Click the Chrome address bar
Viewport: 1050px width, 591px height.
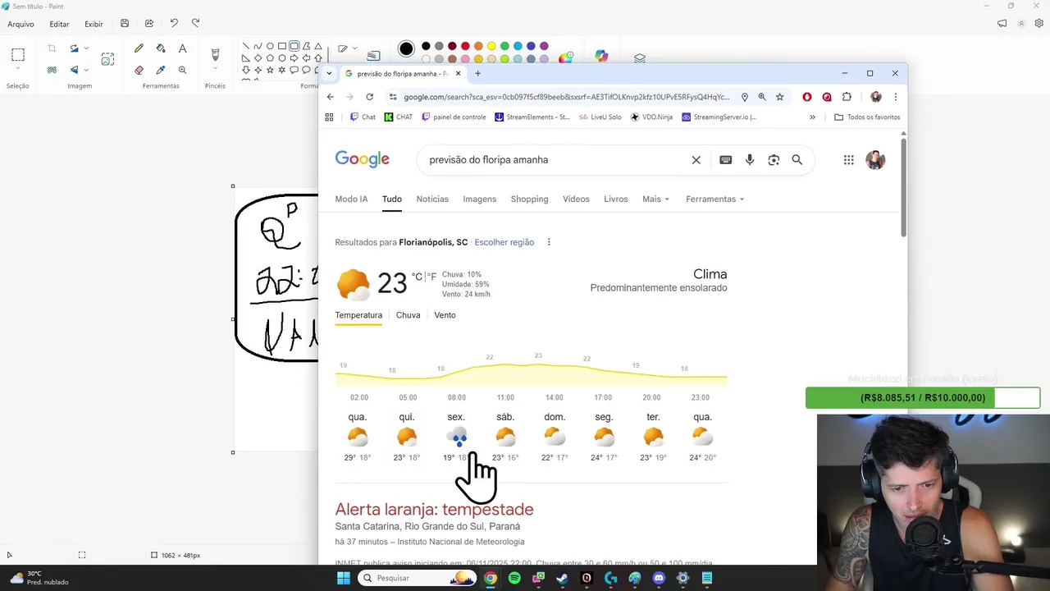coord(566,97)
